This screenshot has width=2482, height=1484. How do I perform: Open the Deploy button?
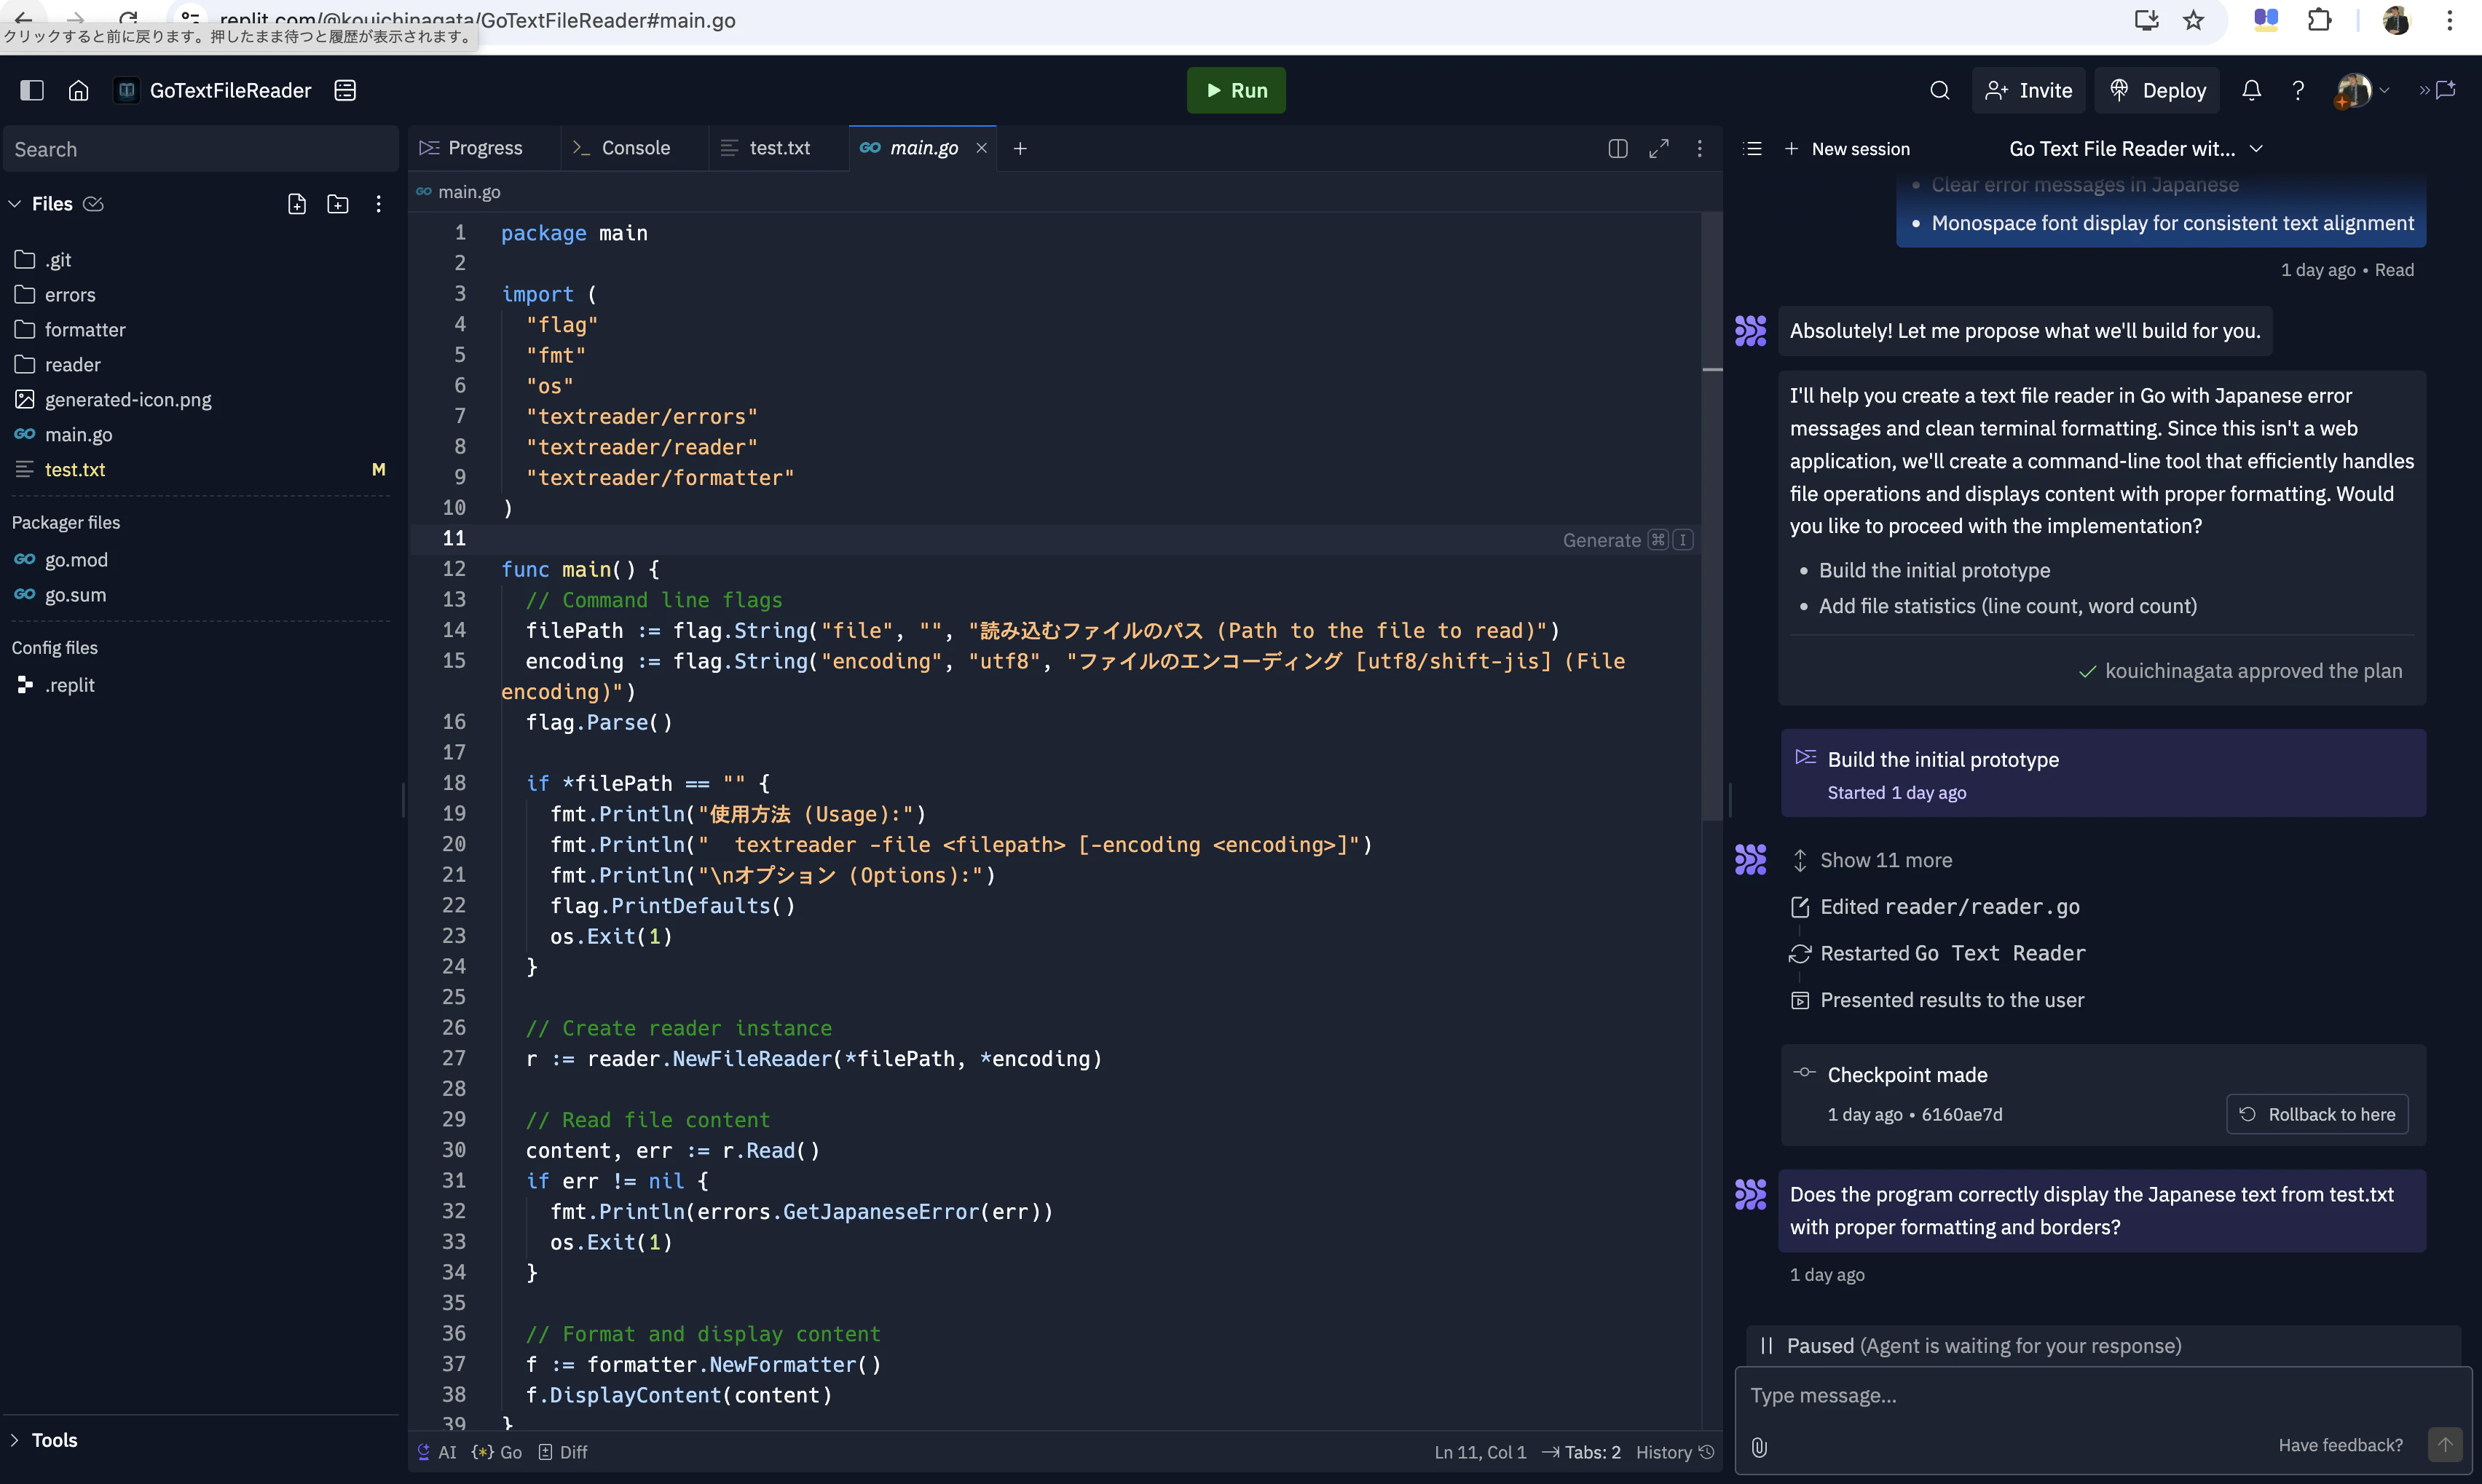tap(2157, 90)
